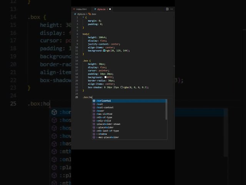Choose :horizontal from the suggestion list
This screenshot has height=185, width=246.
pyautogui.click(x=129, y=101)
